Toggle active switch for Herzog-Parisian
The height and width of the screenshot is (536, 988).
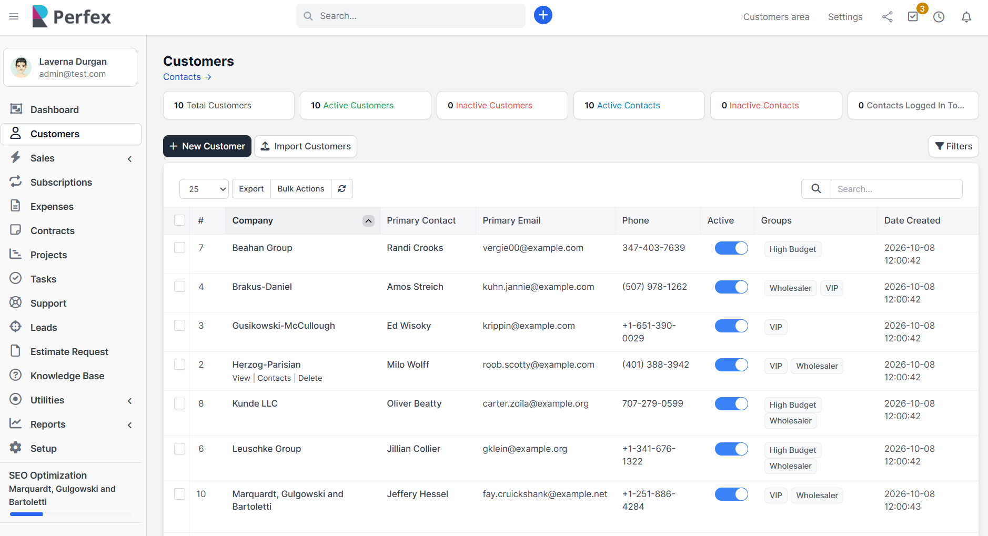coord(731,365)
